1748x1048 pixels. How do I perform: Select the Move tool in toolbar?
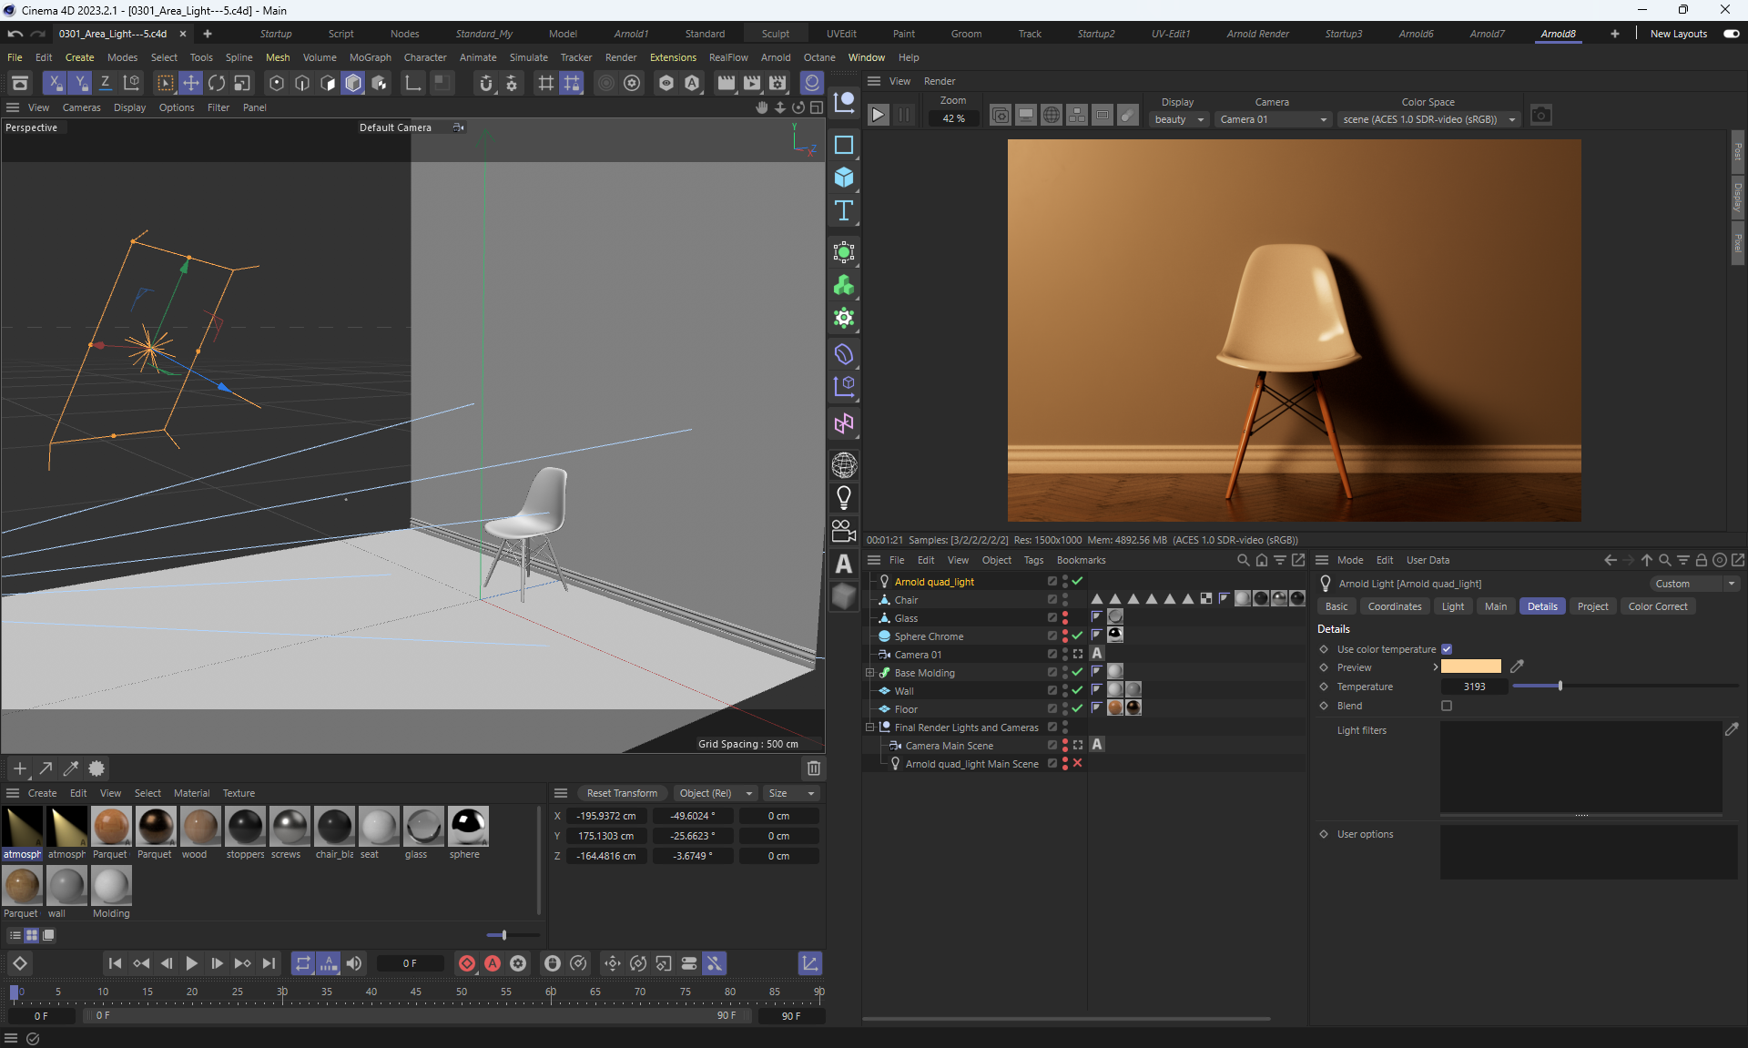click(x=191, y=83)
